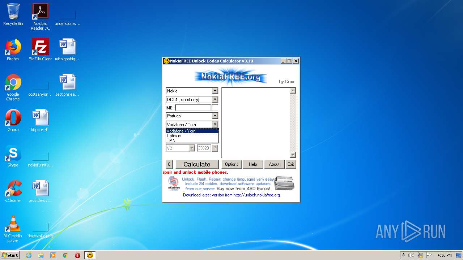Launch Skype desktop shortcut

[x=13, y=156]
